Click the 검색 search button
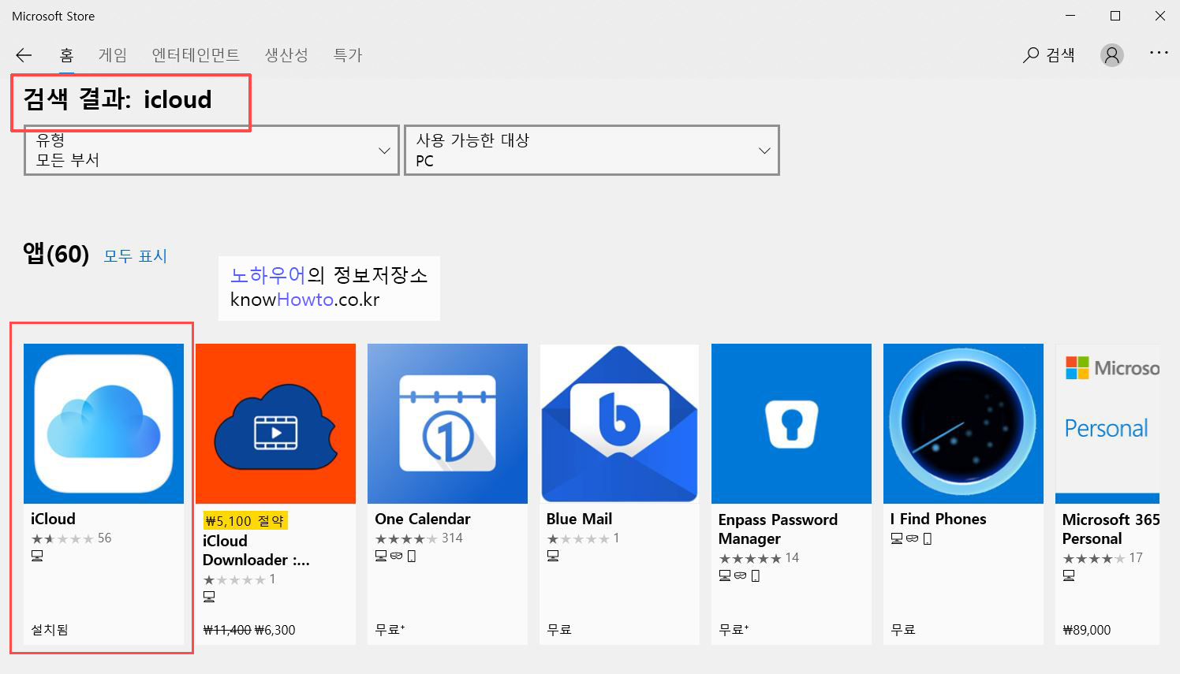1180x674 pixels. (1049, 55)
